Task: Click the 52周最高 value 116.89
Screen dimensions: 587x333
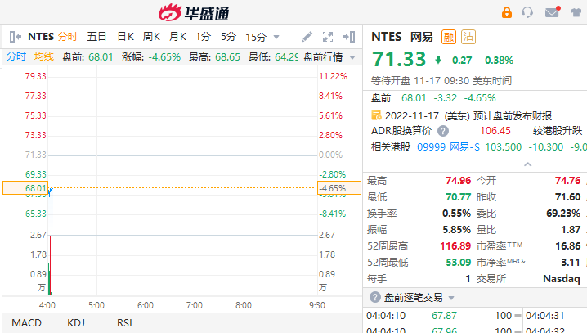Action: pos(455,246)
